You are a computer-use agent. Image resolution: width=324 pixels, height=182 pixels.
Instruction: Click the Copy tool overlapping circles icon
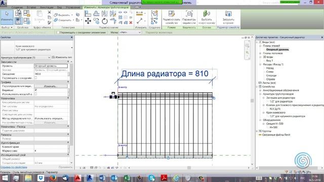click(x=96, y=21)
